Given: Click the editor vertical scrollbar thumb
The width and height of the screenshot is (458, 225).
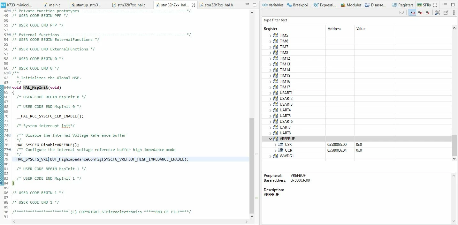Looking at the screenshot, I should pyautogui.click(x=252, y=166).
